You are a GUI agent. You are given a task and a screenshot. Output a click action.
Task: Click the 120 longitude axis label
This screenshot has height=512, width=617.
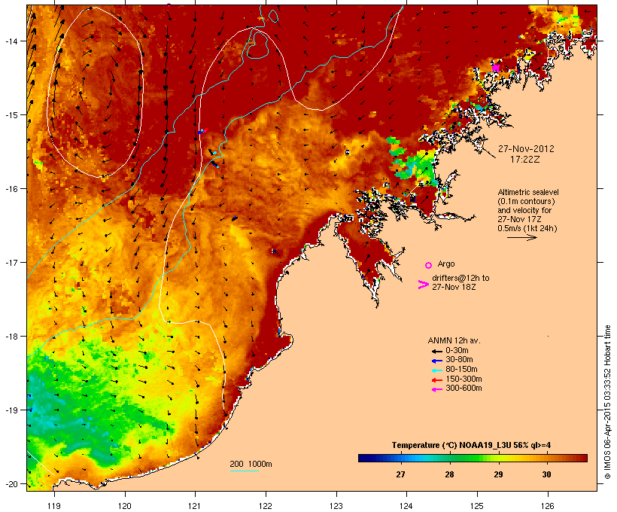pos(125,506)
